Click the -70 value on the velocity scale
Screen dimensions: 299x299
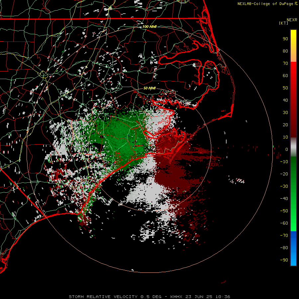[284, 236]
